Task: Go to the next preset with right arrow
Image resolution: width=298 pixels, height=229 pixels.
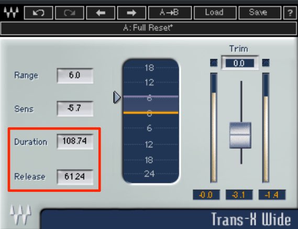Action: [x=131, y=13]
